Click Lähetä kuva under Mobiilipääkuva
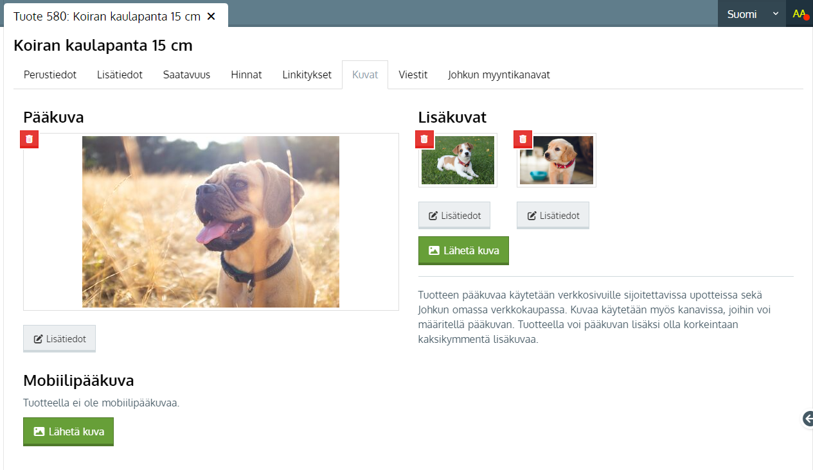813x470 pixels. pyautogui.click(x=68, y=431)
